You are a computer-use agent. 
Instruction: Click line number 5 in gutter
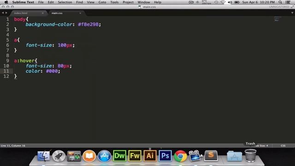tap(7, 40)
